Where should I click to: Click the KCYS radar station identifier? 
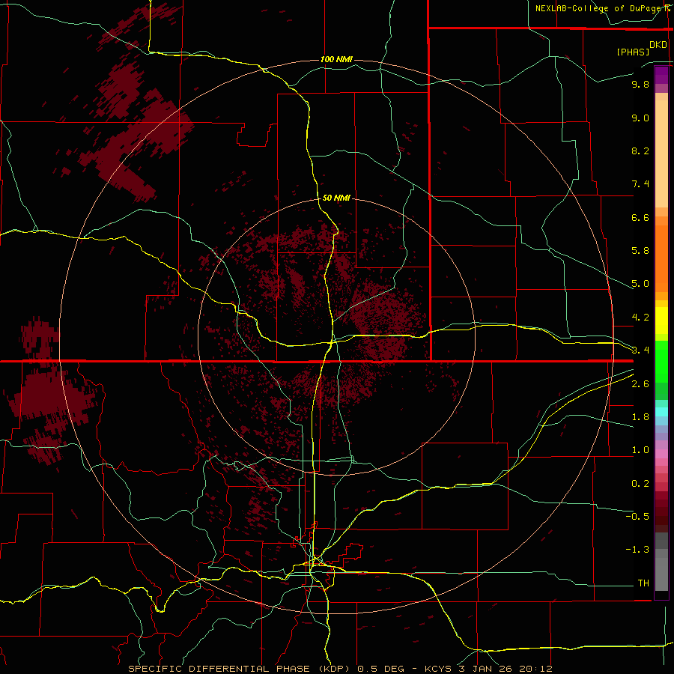439,669
